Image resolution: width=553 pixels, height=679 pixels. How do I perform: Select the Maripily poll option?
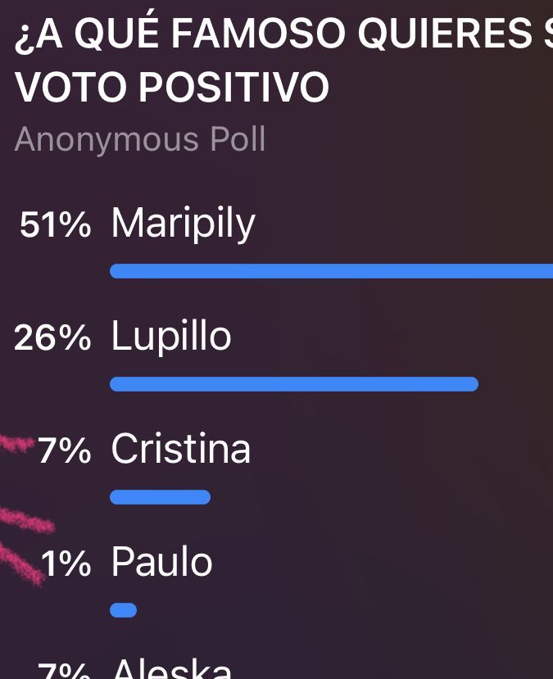tap(183, 224)
